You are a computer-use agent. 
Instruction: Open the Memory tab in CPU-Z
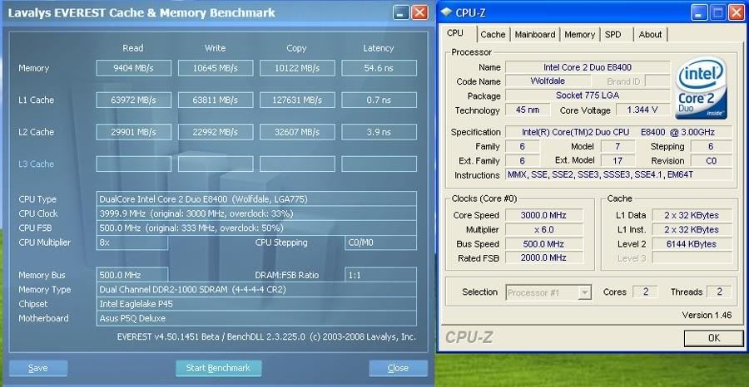pos(579,34)
